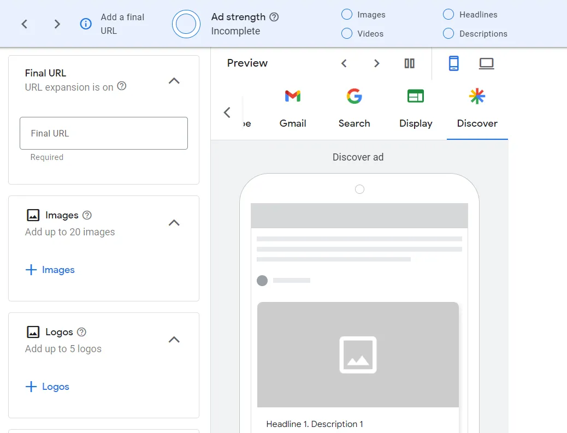Image resolution: width=567 pixels, height=433 pixels.
Task: Open side-by-side preview columns view
Action: click(409, 63)
